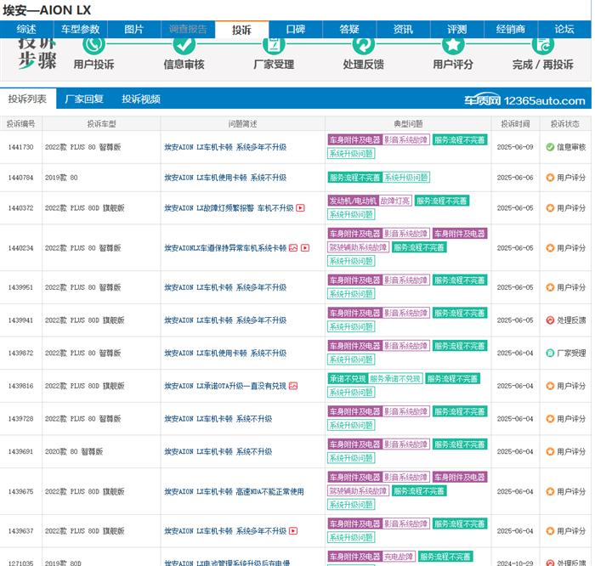Click 服务流程不完善 tag in row 1440784

click(354, 178)
